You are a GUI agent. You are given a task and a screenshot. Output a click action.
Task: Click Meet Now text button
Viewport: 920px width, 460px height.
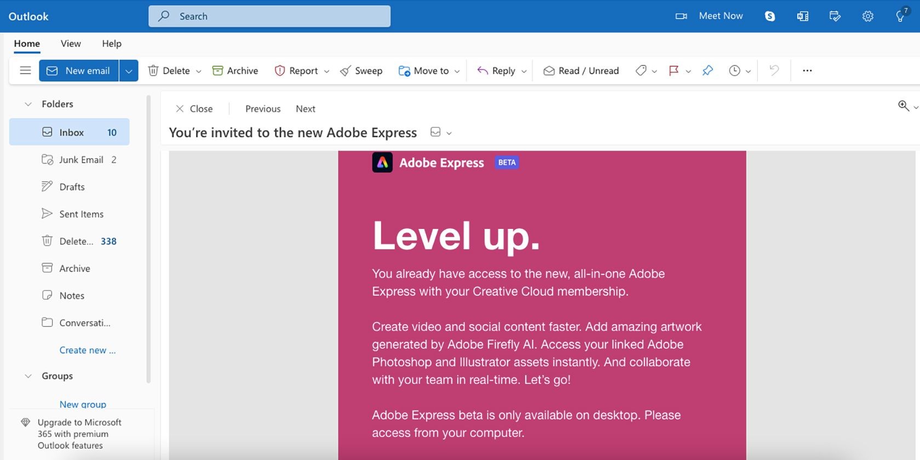point(721,16)
